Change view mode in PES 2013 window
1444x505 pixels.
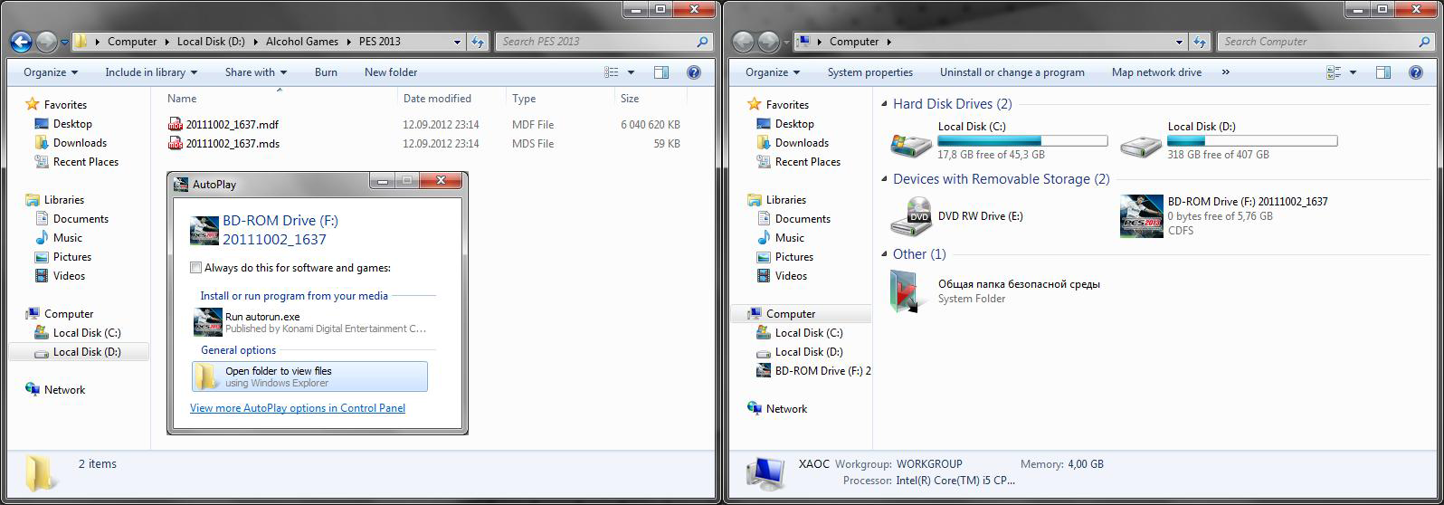point(612,72)
